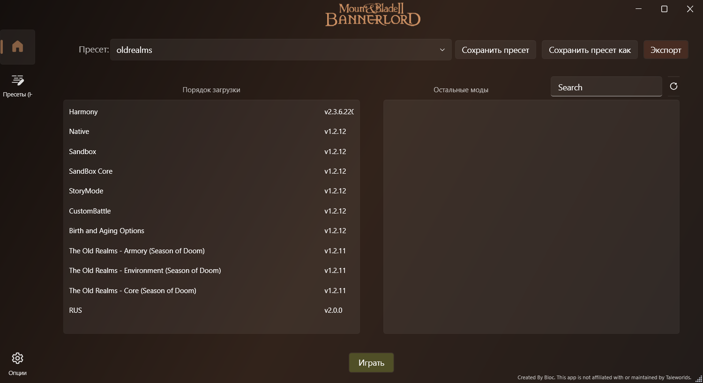Select the SandBox Core row
Screen dimensions: 703x383
tap(211, 171)
